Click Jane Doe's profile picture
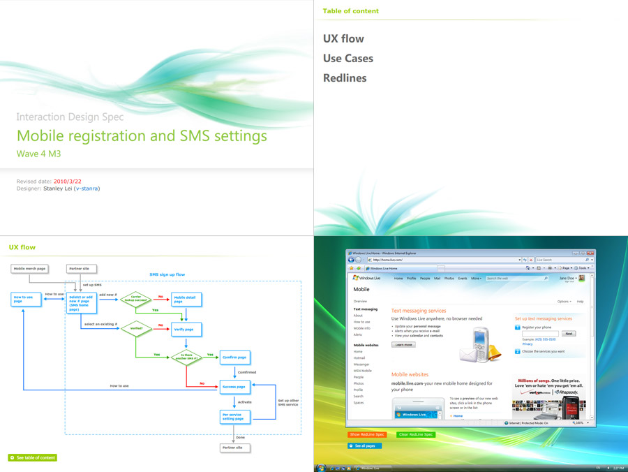Screen dimensions: 628x472 (x=582, y=279)
